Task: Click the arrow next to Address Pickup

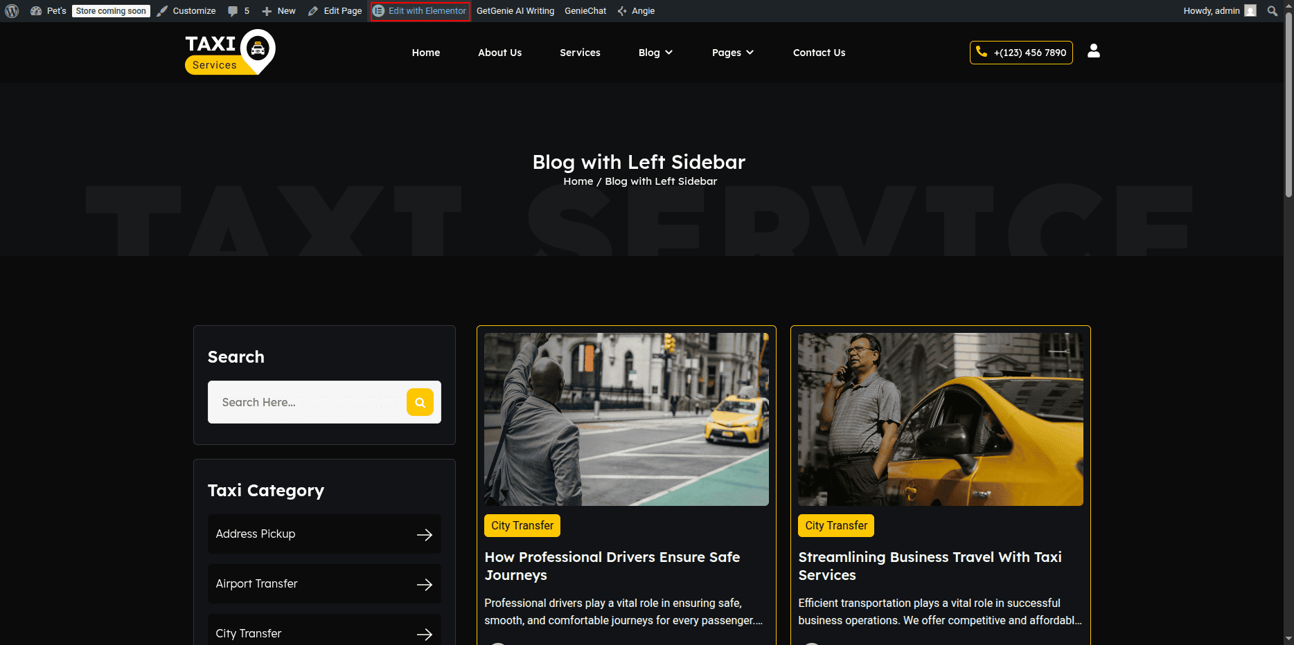Action: tap(425, 534)
